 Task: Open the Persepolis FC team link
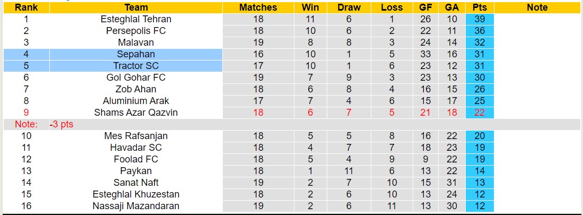[136, 31]
